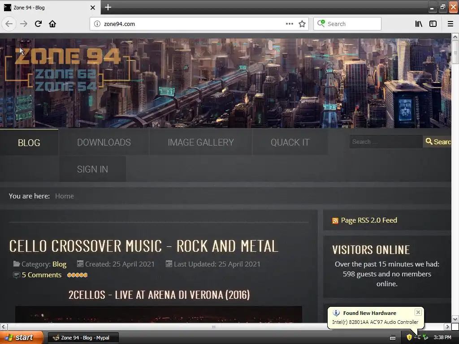Click the horizontal scrollbar right arrow

tap(447, 327)
